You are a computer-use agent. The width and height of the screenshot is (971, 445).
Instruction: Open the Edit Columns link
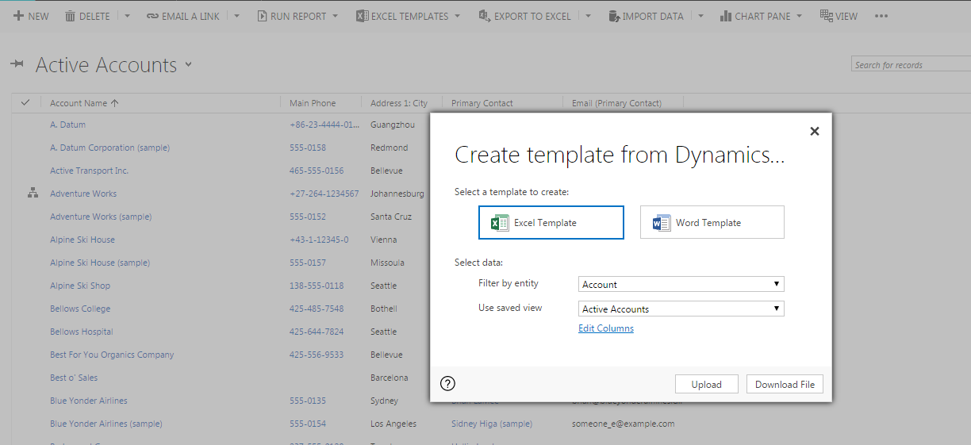[x=606, y=328]
